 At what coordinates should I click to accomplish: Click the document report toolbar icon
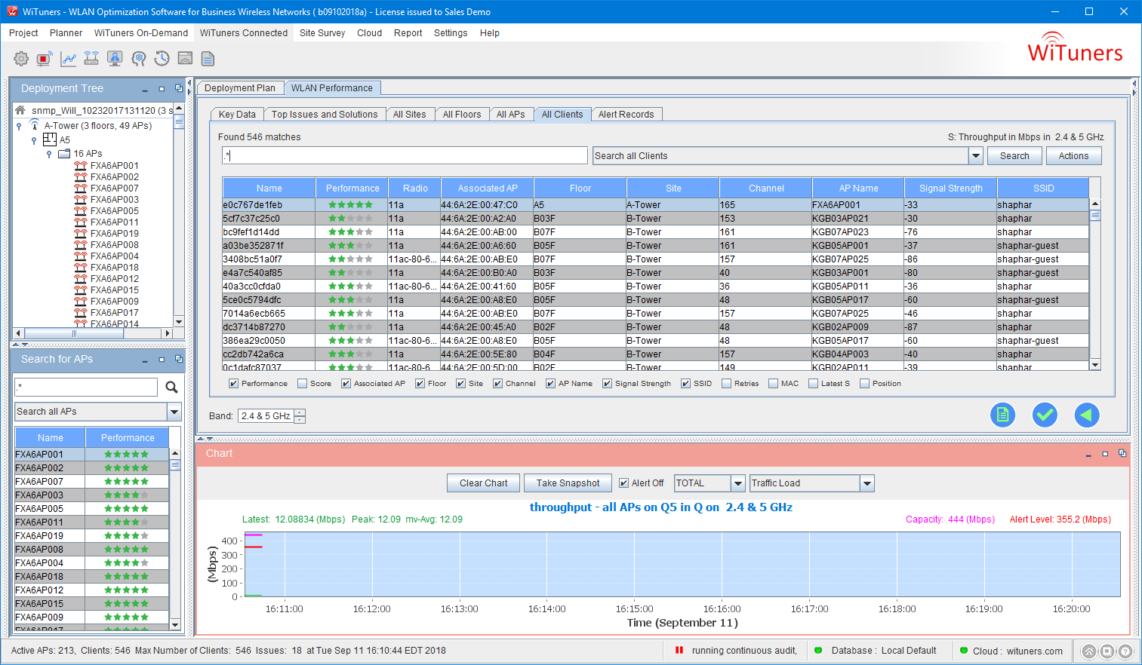pyautogui.click(x=208, y=59)
